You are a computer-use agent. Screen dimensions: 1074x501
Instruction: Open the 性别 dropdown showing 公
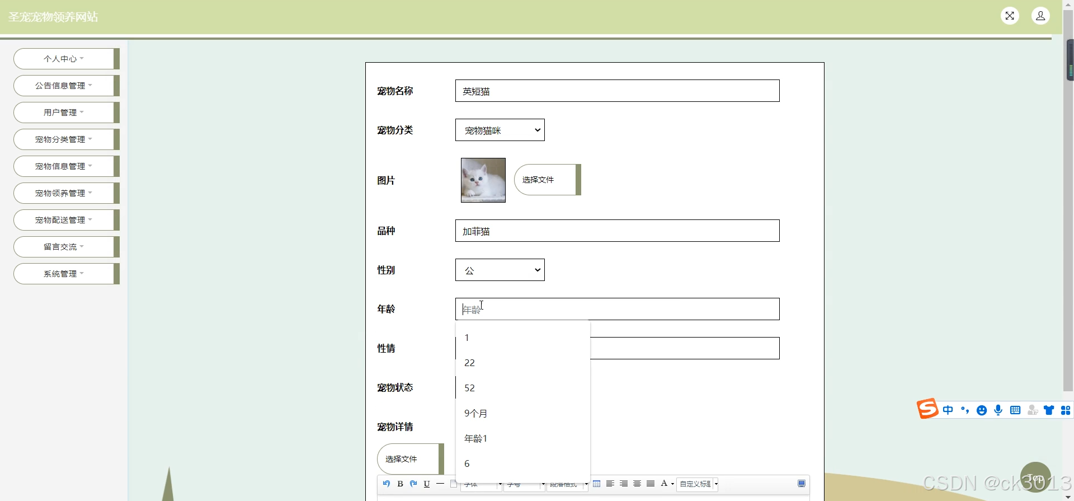click(x=500, y=270)
